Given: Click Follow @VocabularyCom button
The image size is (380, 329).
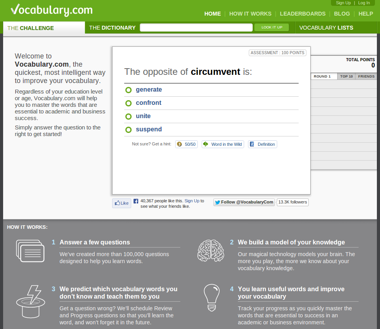Looking at the screenshot, I should pyautogui.click(x=244, y=202).
